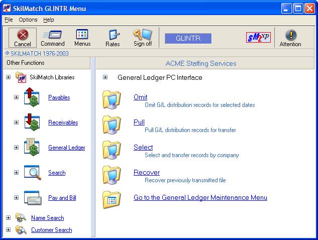Click the Pull folder icon
This screenshot has width=318, height=240.
coord(112,125)
